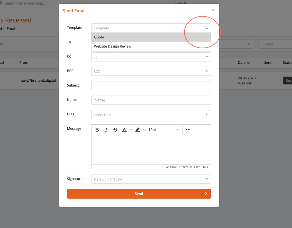This screenshot has width=292, height=228.
Task: Open the Select Files dropdown
Action: [x=206, y=115]
